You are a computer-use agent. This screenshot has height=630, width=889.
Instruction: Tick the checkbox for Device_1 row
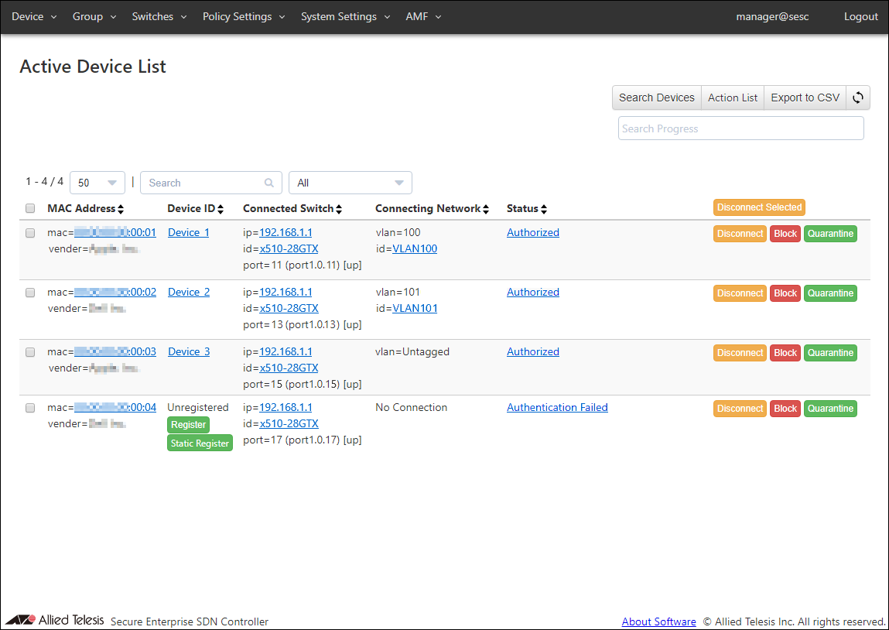tap(30, 233)
